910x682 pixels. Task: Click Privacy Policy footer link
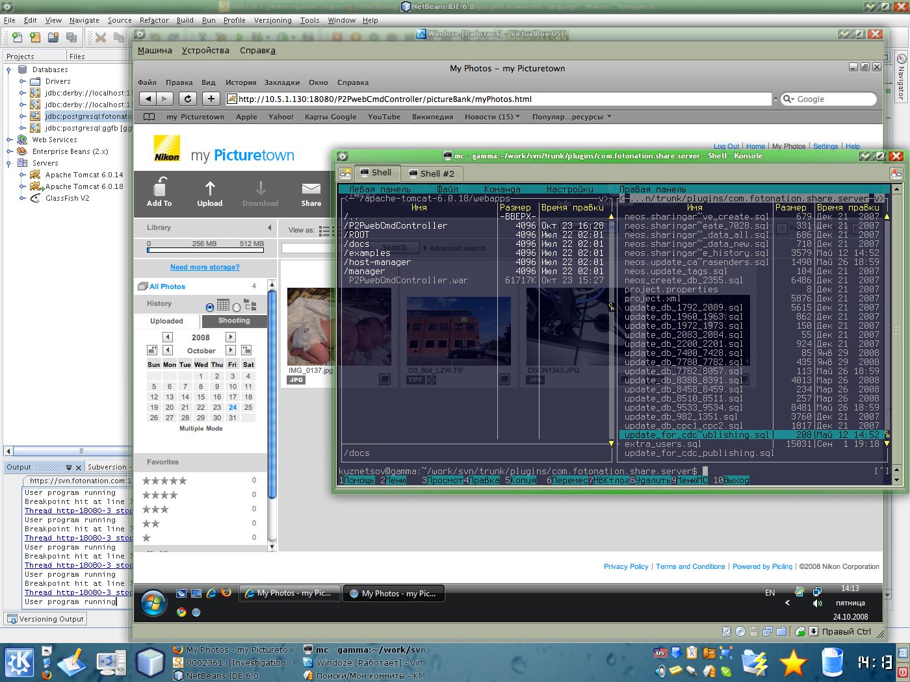626,566
